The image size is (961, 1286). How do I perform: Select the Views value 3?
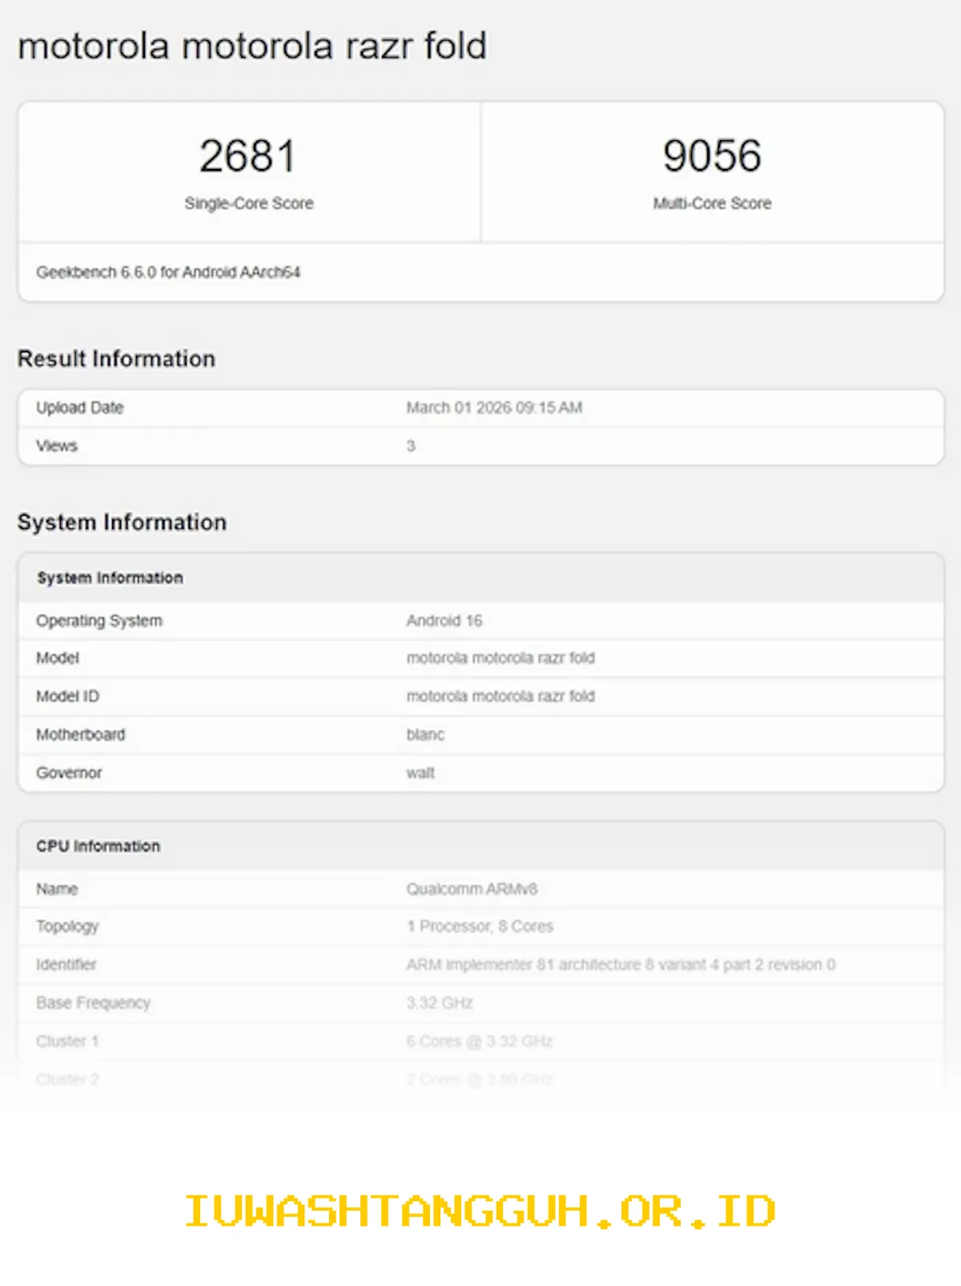[411, 446]
